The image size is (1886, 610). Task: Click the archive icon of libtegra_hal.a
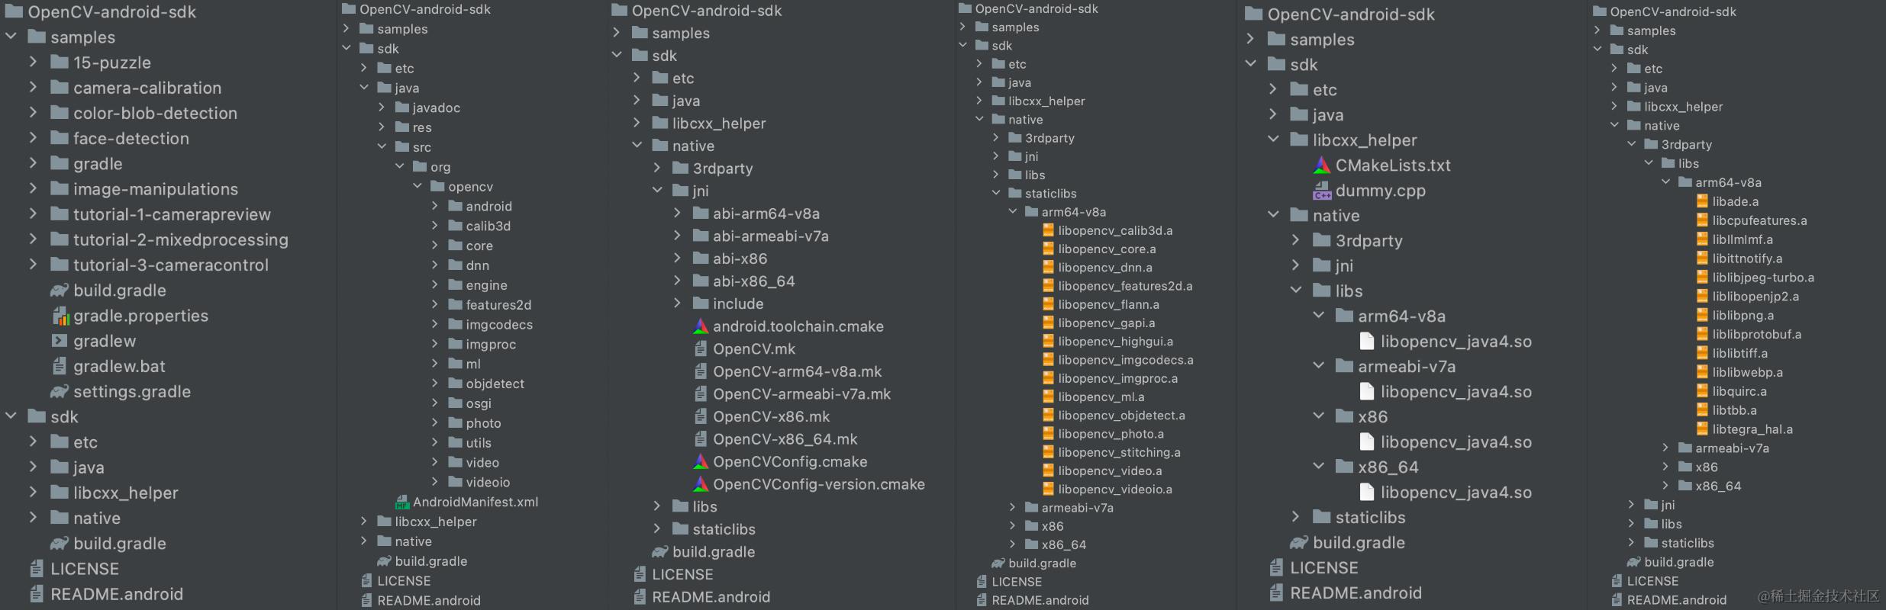coord(1701,429)
